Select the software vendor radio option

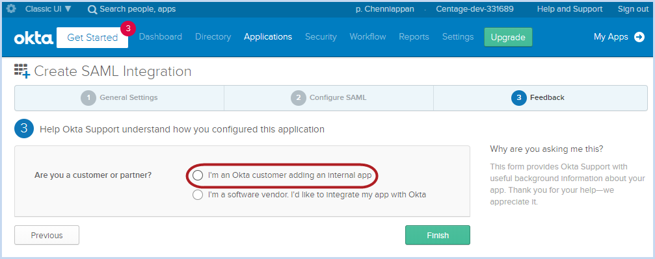point(198,195)
